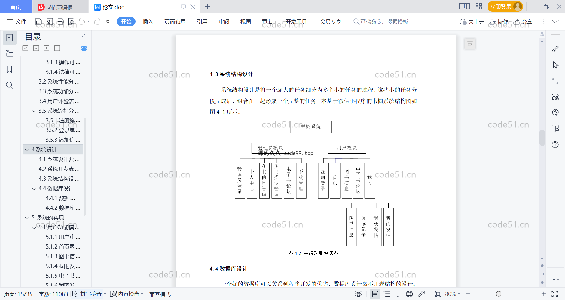
Task: Click the Print Preview icon
Action: point(71,21)
